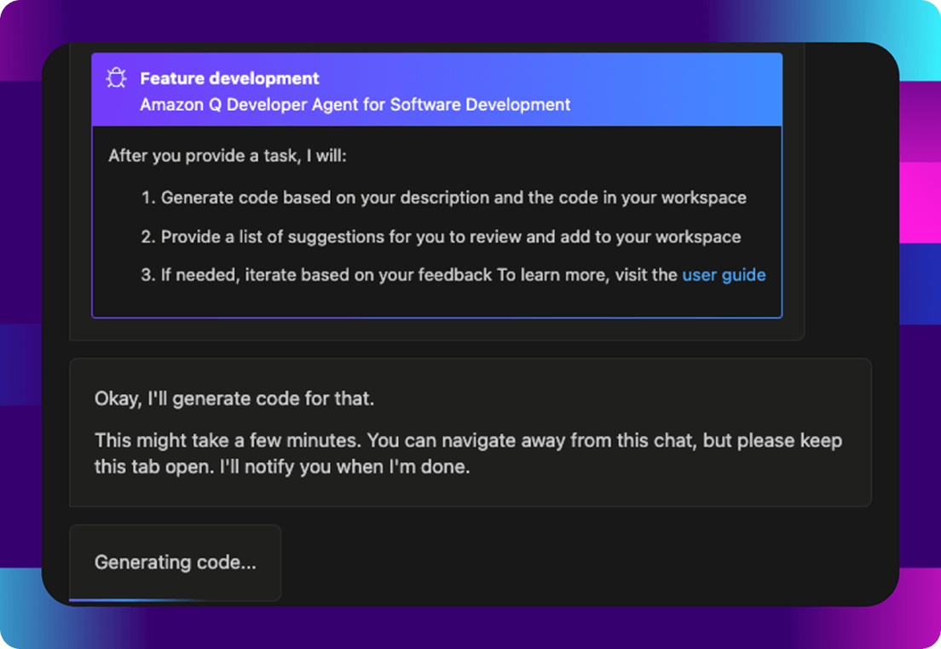Image resolution: width=941 pixels, height=649 pixels.
Task: Click step 2 'Provide a list of suggestions'
Action: (x=441, y=237)
